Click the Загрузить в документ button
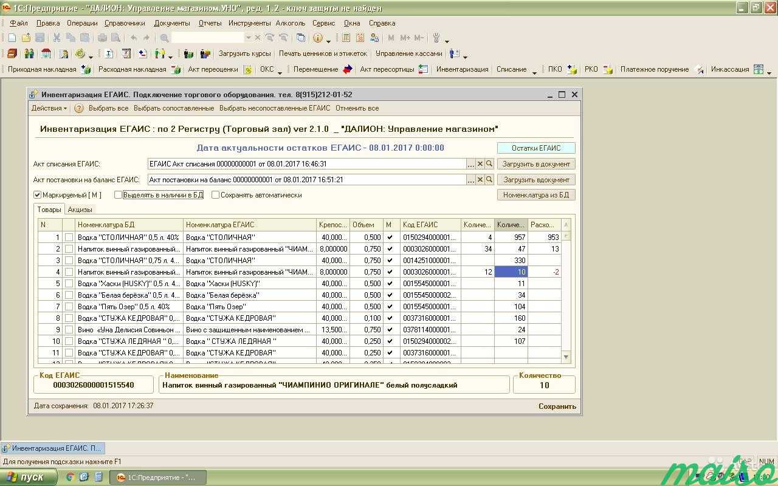This screenshot has height=486, width=778. click(x=536, y=164)
